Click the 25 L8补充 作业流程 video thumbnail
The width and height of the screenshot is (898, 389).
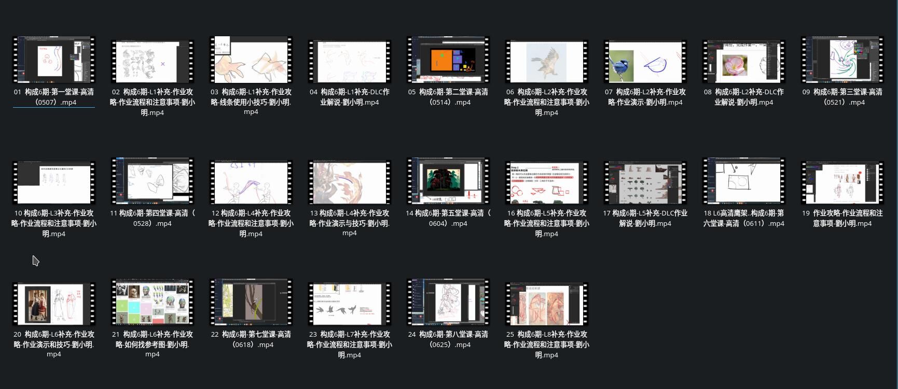[x=547, y=304]
